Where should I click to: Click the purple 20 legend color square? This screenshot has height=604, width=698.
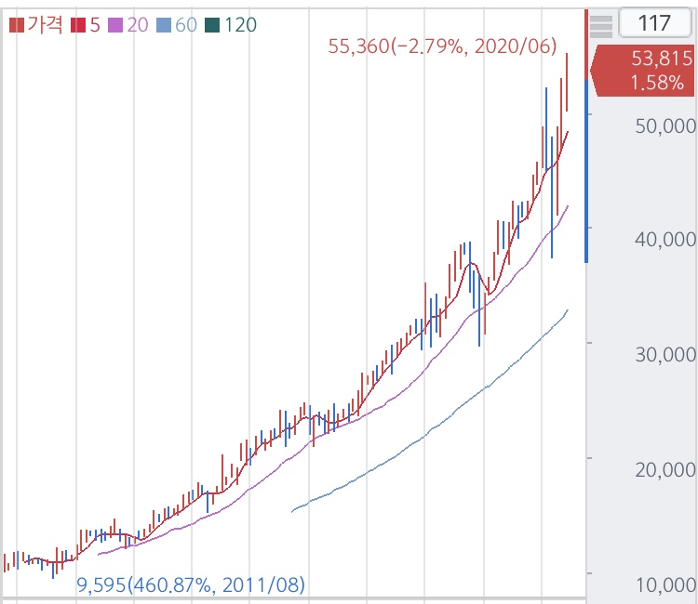pos(114,25)
